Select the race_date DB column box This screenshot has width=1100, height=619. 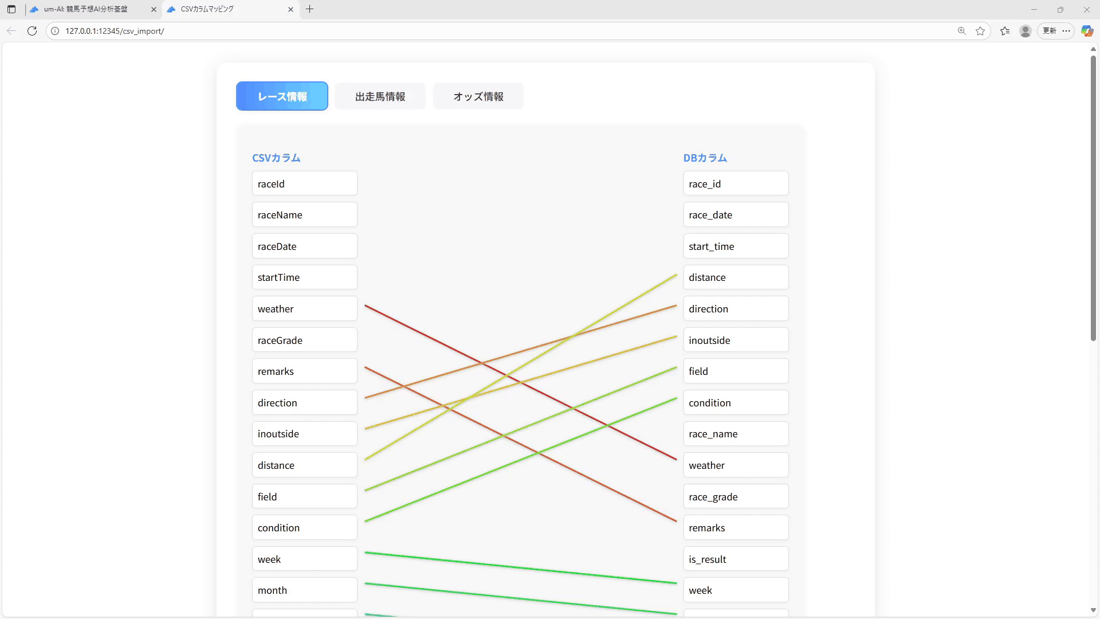click(736, 215)
